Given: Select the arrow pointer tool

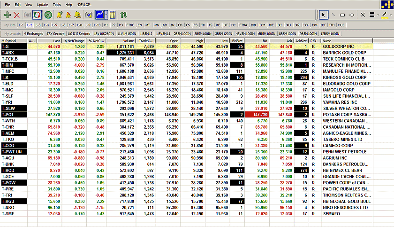Looking at the screenshot, I should 323,15.
